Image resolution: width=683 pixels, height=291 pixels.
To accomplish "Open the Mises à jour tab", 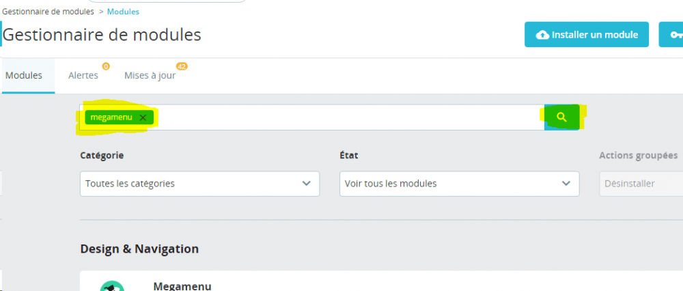I will [150, 76].
